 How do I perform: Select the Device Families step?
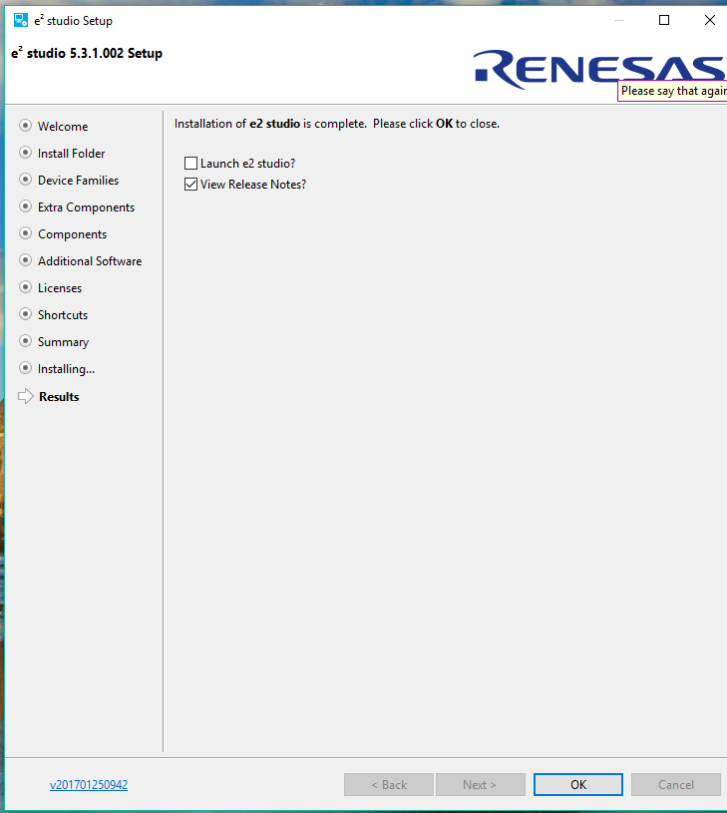pyautogui.click(x=78, y=181)
